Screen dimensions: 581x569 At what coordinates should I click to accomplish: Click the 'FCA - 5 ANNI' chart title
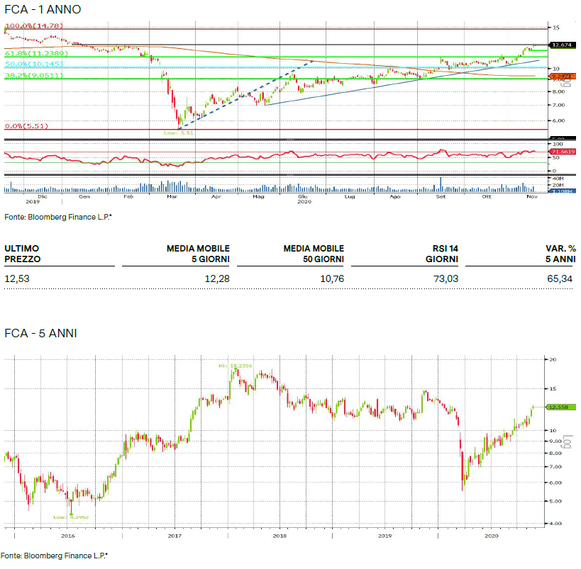pos(40,333)
